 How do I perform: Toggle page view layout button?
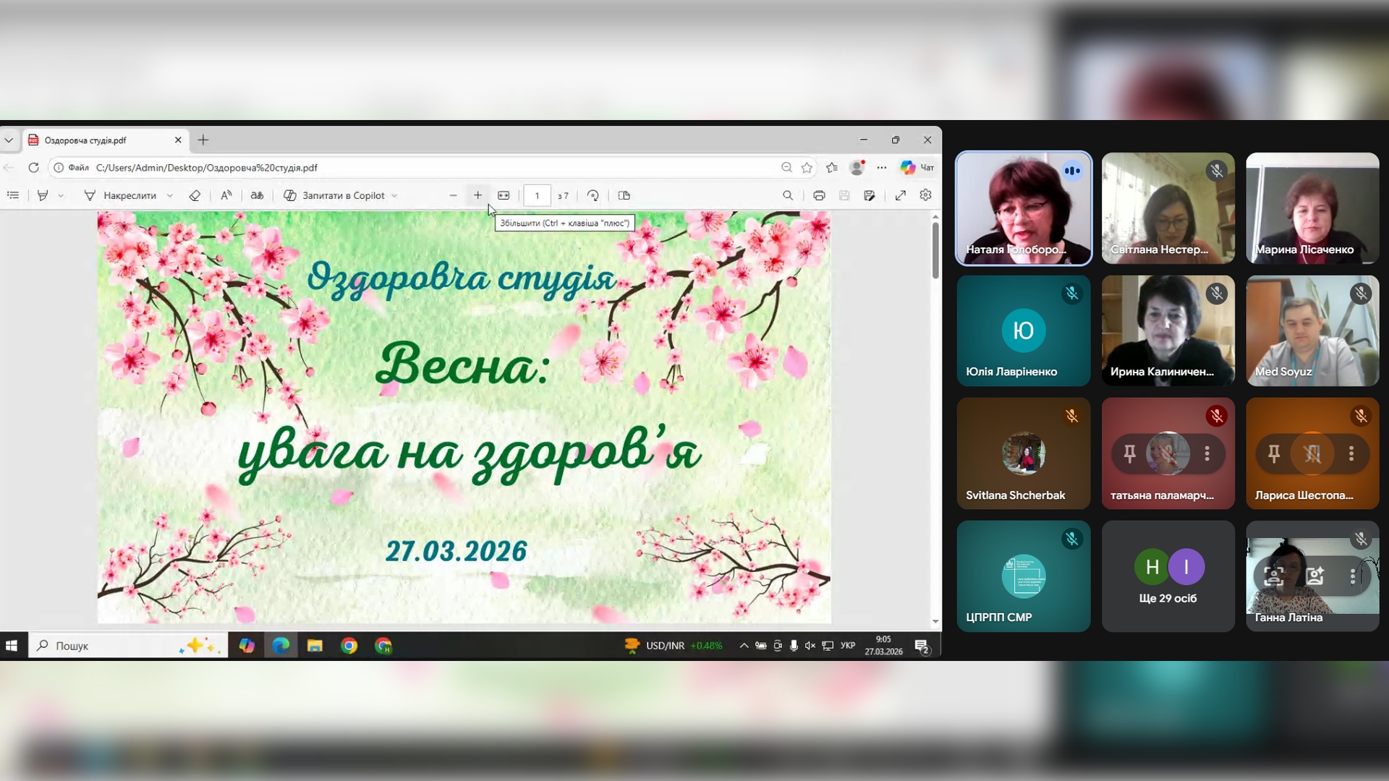coord(624,195)
